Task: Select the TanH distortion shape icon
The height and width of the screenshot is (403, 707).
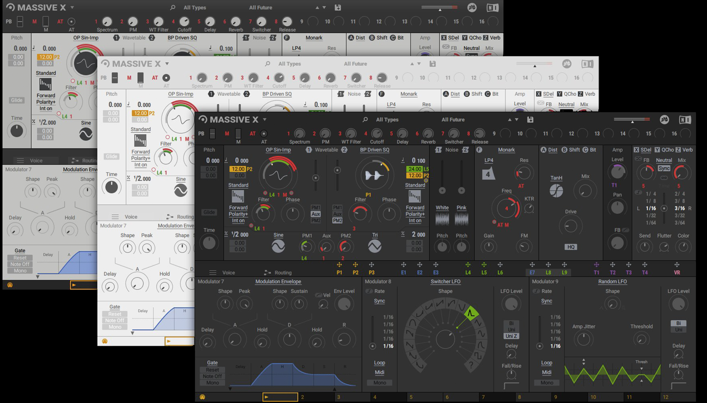Action: click(556, 191)
